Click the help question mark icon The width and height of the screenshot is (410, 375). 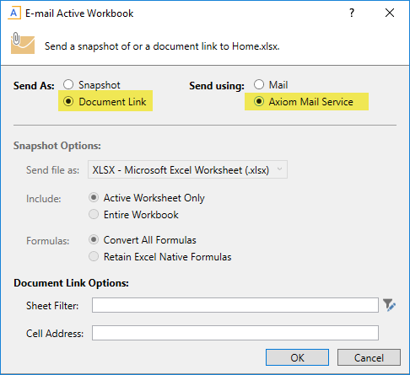click(352, 13)
